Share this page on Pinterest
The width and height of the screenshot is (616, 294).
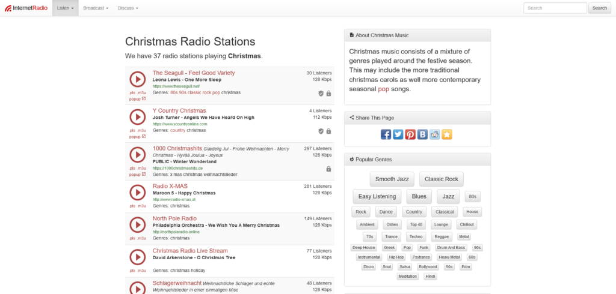[x=410, y=134]
